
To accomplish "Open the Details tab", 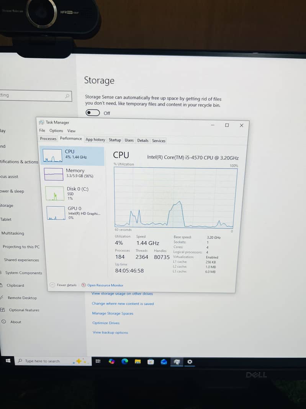I will coord(143,140).
